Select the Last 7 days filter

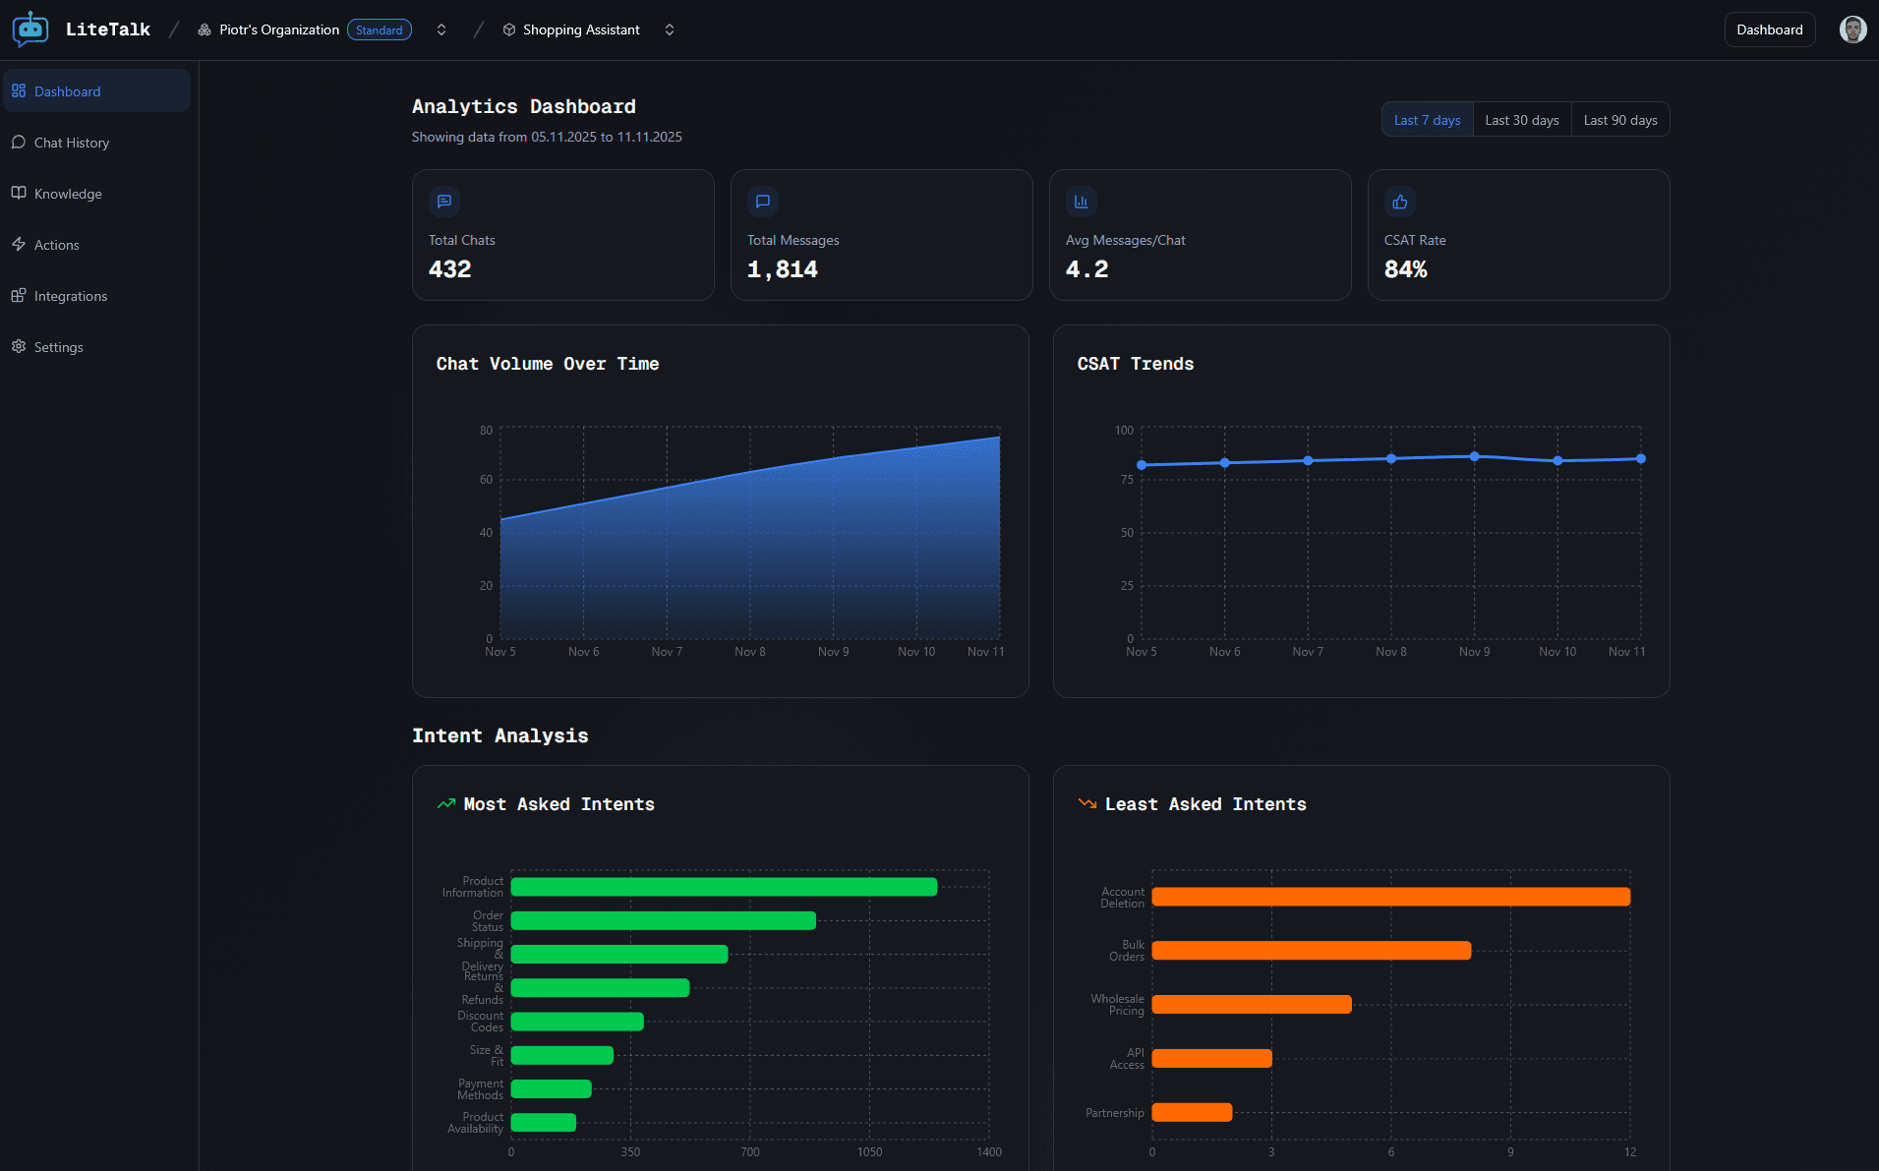pyautogui.click(x=1427, y=119)
